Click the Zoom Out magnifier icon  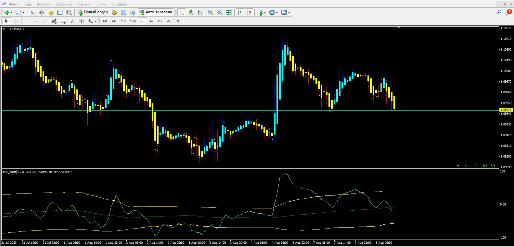coord(220,12)
